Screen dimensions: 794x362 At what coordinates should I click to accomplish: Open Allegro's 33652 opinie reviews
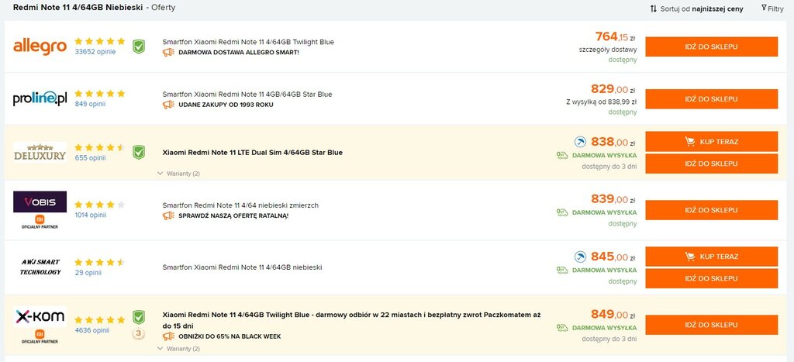coord(95,52)
